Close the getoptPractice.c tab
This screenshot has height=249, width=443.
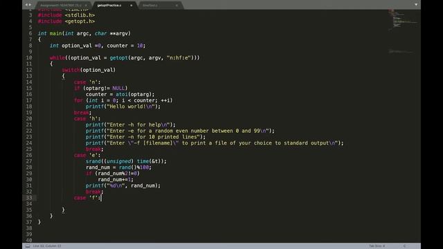(131, 6)
